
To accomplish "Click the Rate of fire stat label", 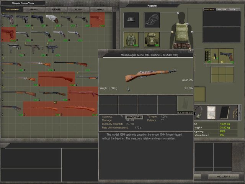I will click(115, 128).
